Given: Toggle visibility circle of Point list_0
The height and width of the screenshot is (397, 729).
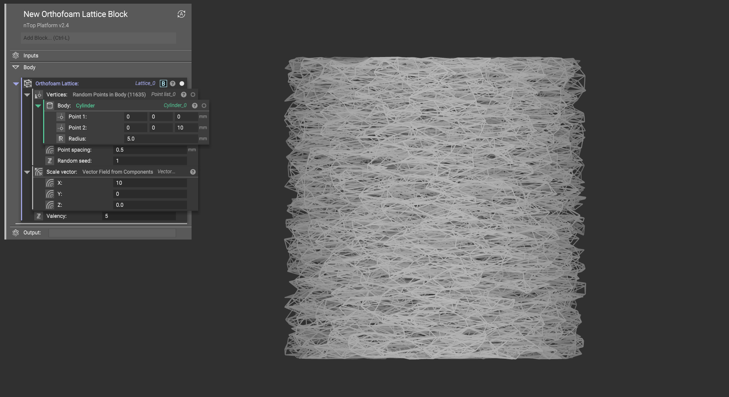Looking at the screenshot, I should coord(193,95).
